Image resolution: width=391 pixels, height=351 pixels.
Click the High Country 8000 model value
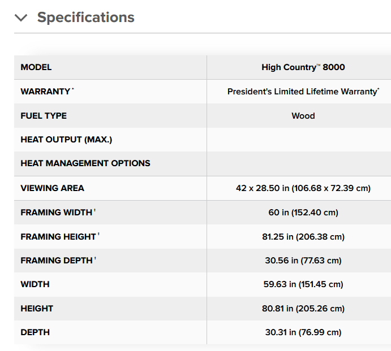[303, 67]
